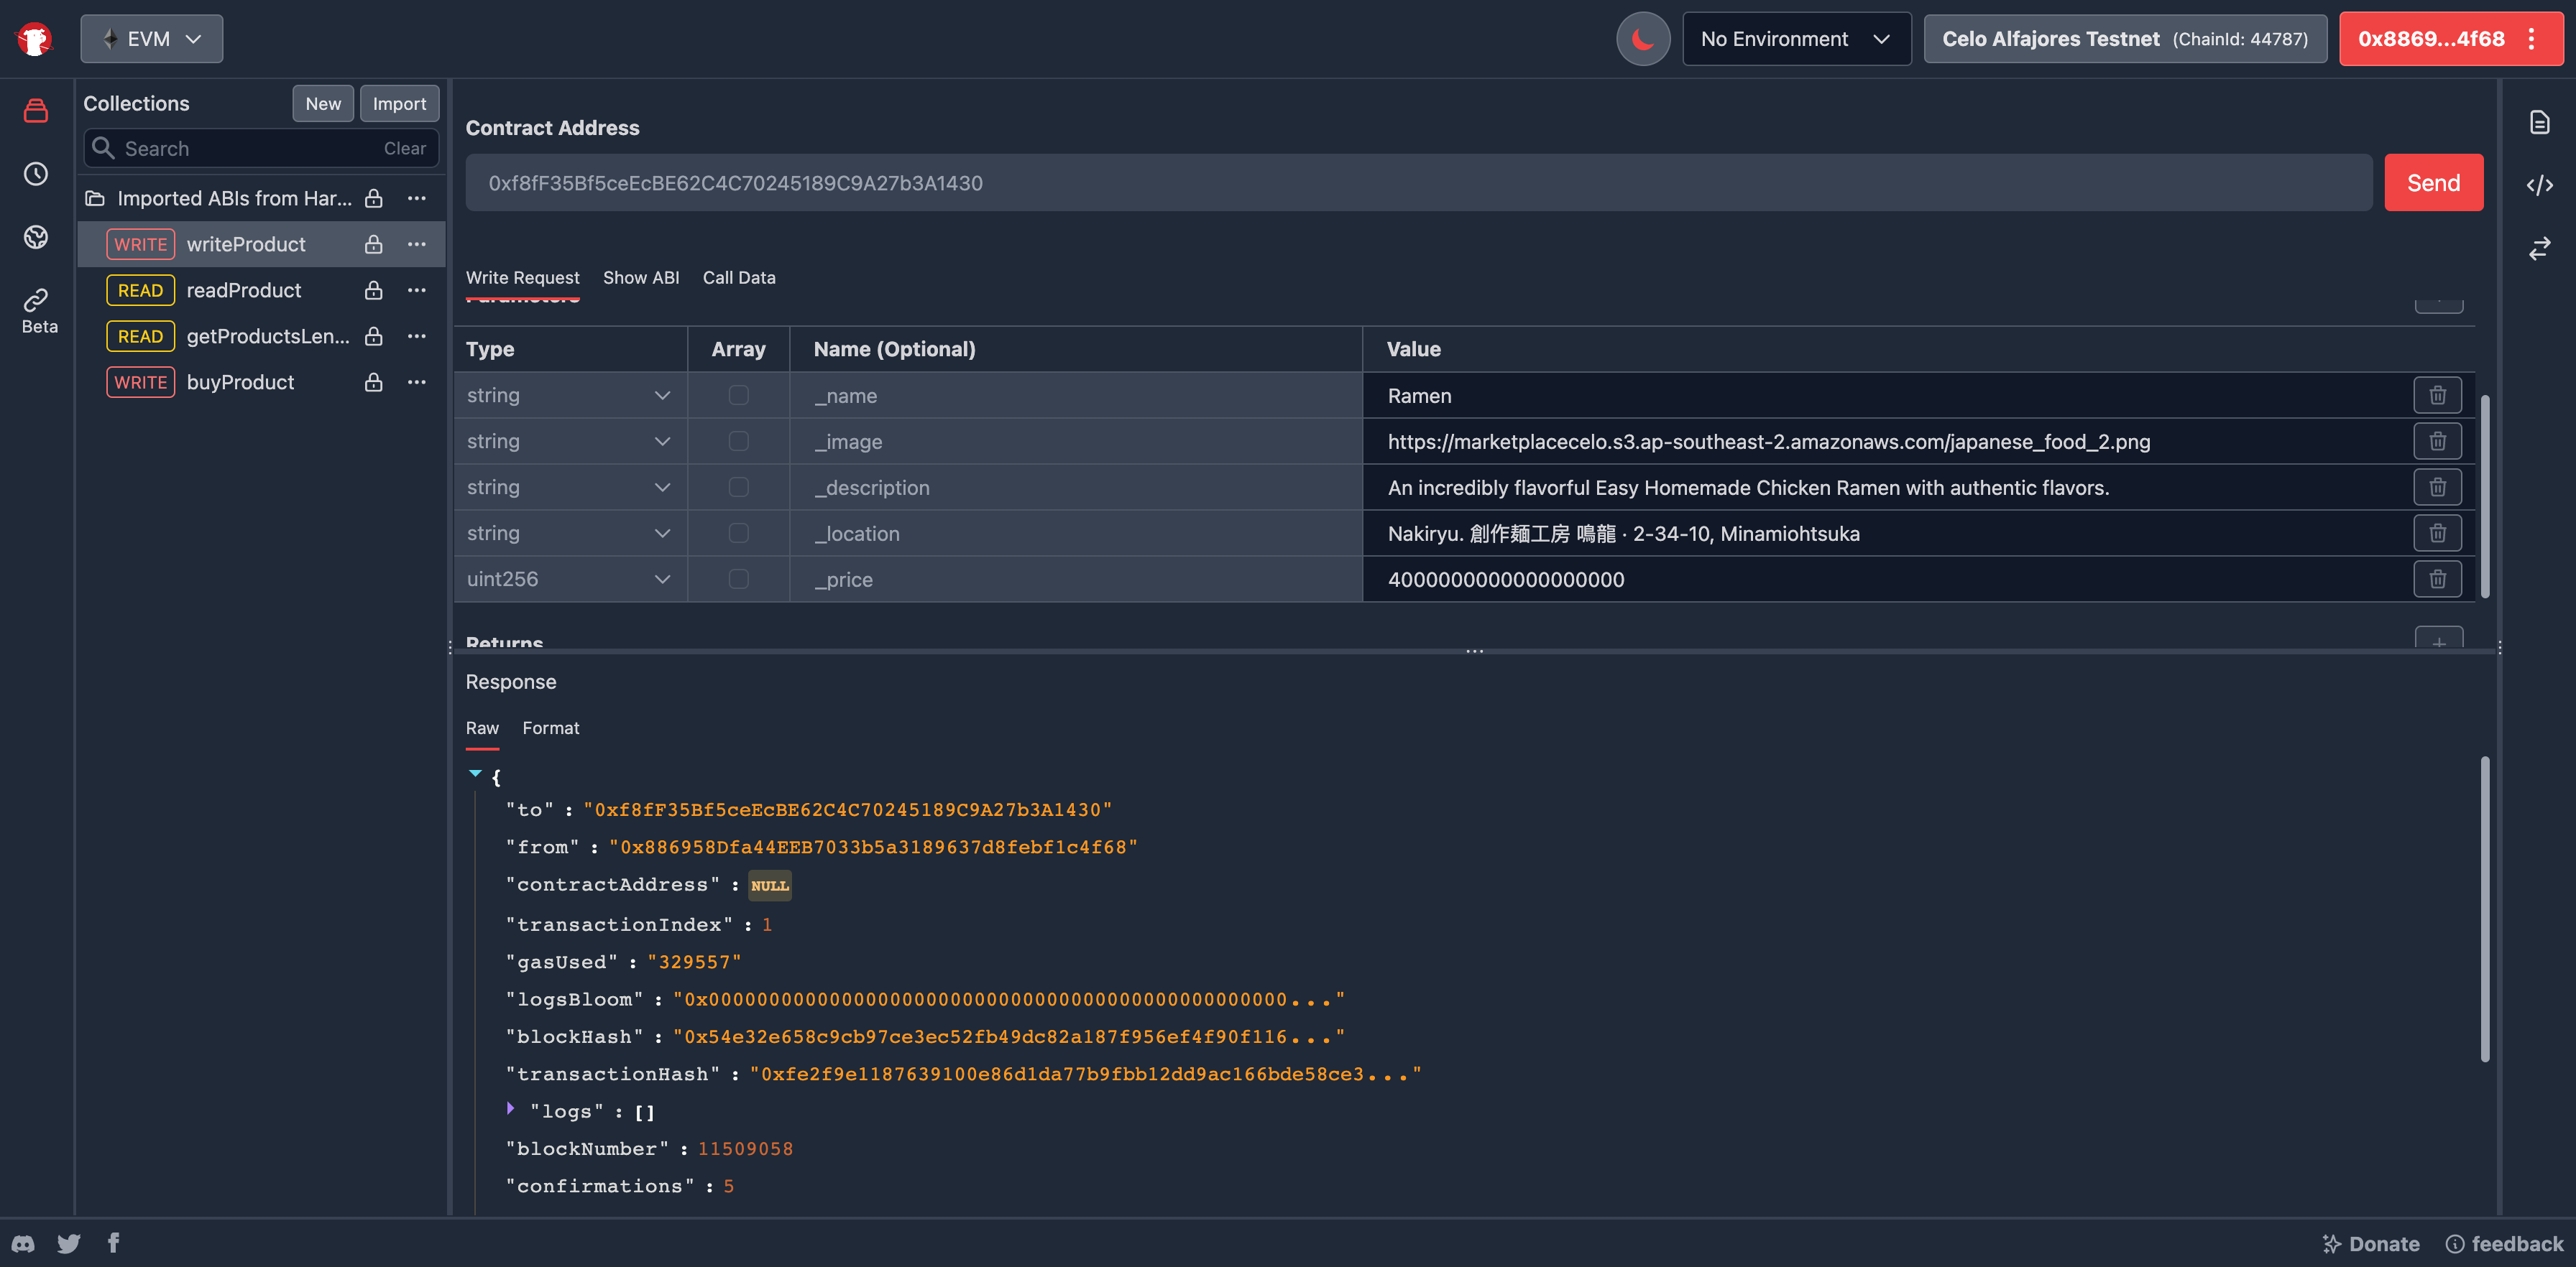Screen dimensions: 2576x1267
Task: Toggle Array checkbox for _name parameter
Action: pyautogui.click(x=737, y=394)
